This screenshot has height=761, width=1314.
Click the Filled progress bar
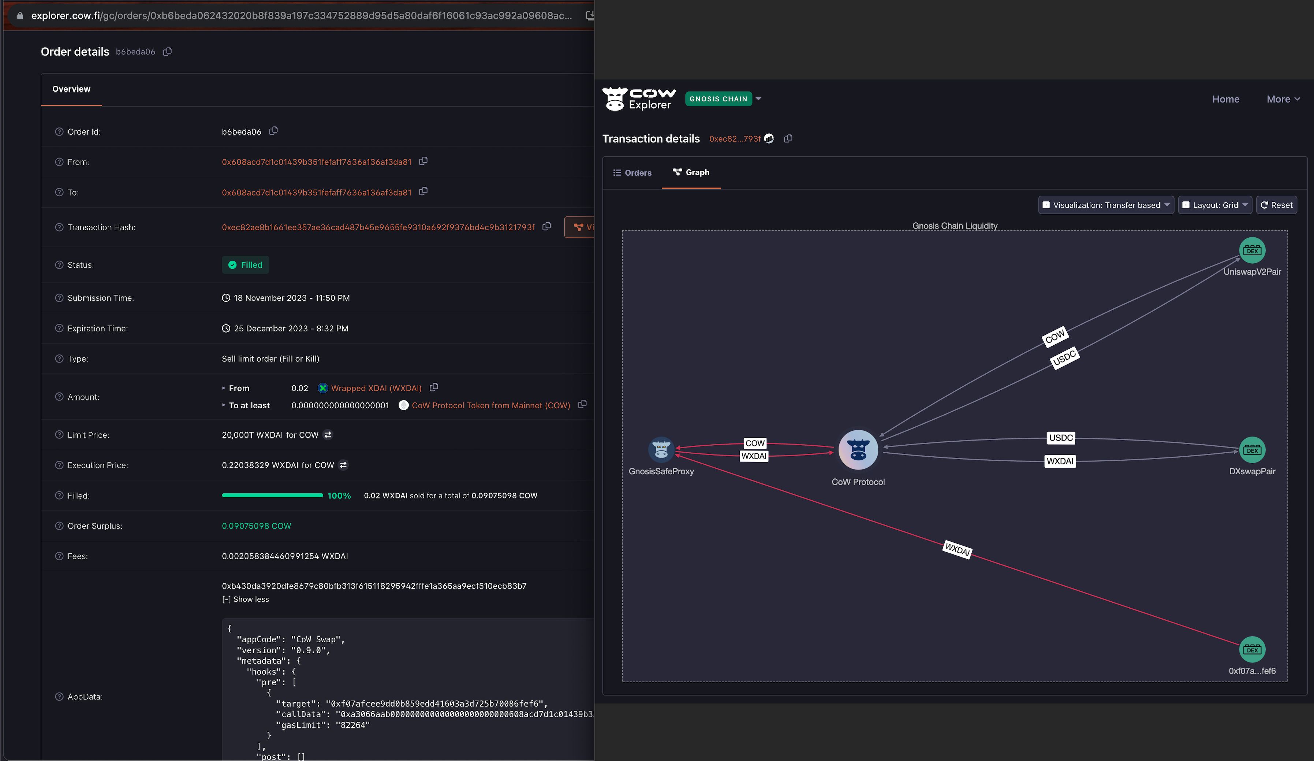(x=272, y=495)
